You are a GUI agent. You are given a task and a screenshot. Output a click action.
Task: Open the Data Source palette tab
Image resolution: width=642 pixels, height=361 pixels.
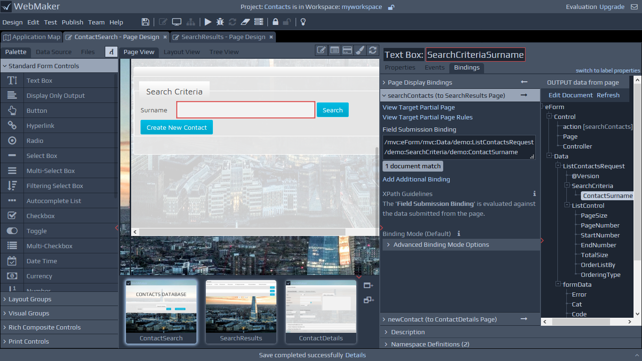coord(54,52)
